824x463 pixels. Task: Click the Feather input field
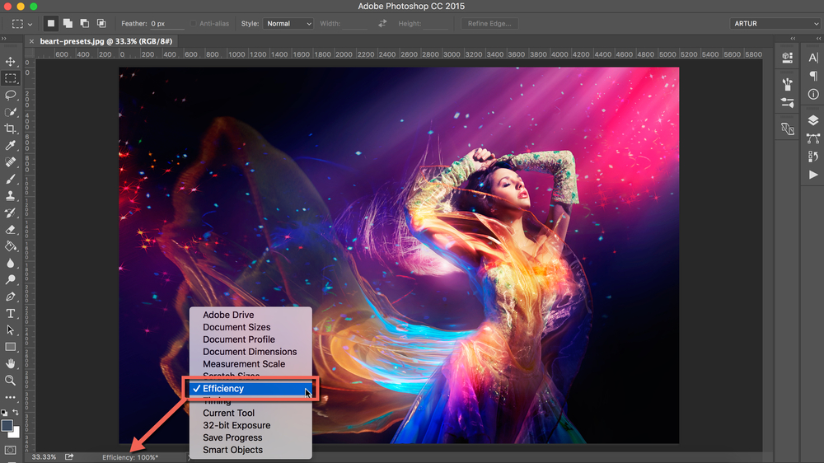click(168, 24)
